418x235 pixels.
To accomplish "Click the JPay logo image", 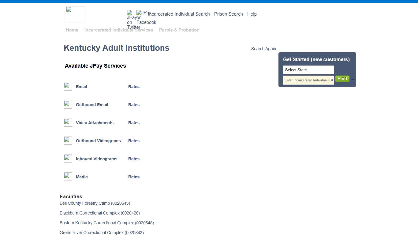I will tap(75, 14).
